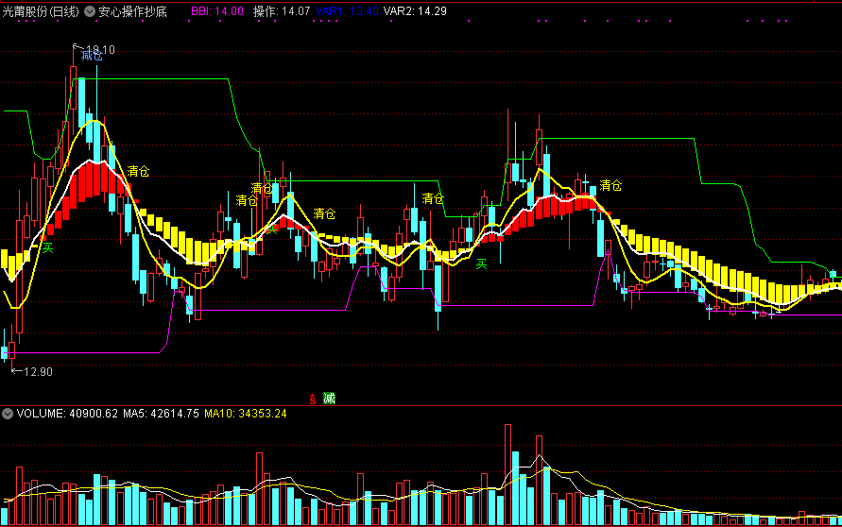Screen dimensions: 842x527
Task: Click the blue 减仓 signal label
Action: [x=92, y=56]
